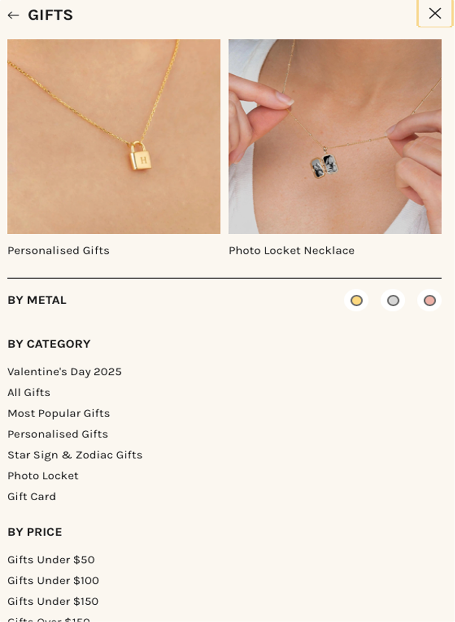This screenshot has height=622, width=455.
Task: Open the padlock necklace thumbnail
Action: point(113,136)
